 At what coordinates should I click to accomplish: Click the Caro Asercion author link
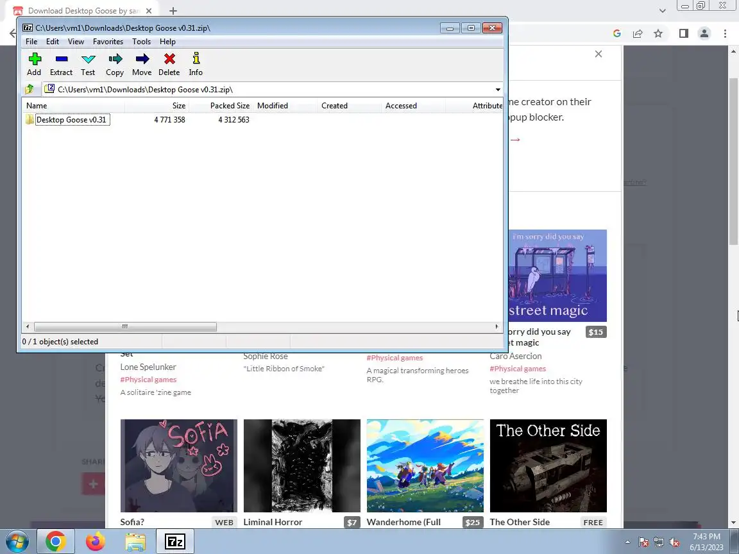tap(516, 356)
